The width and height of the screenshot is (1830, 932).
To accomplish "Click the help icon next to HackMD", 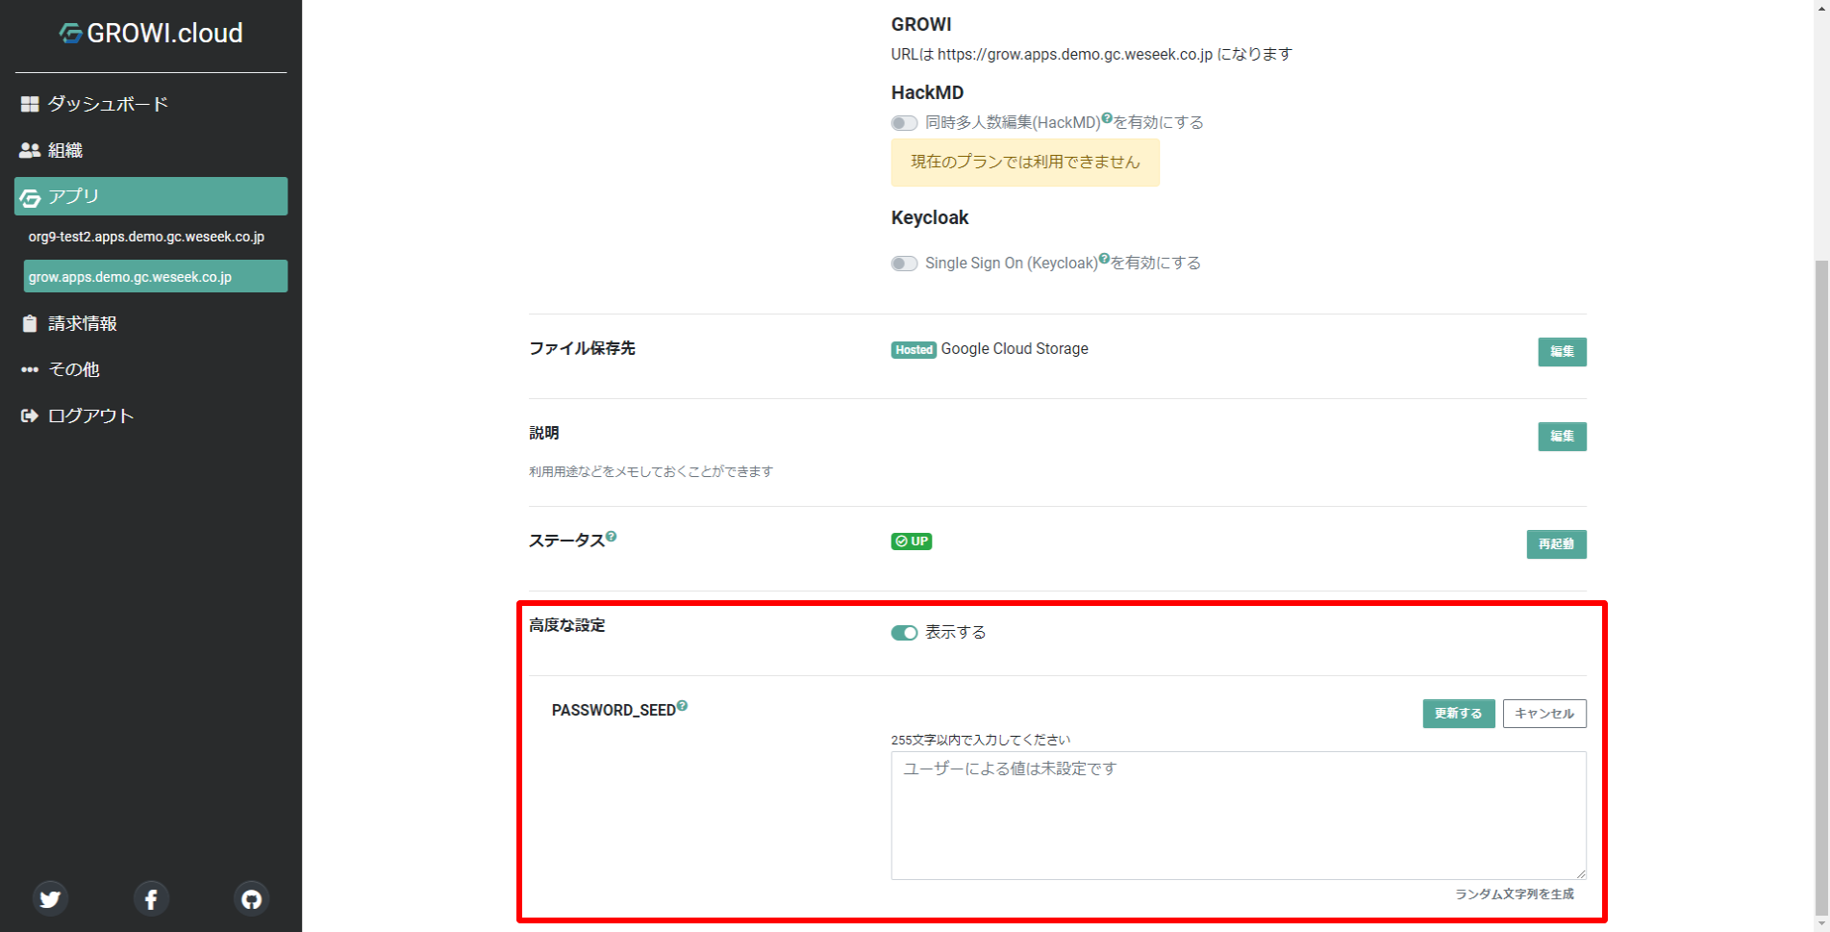I will coord(1107,118).
